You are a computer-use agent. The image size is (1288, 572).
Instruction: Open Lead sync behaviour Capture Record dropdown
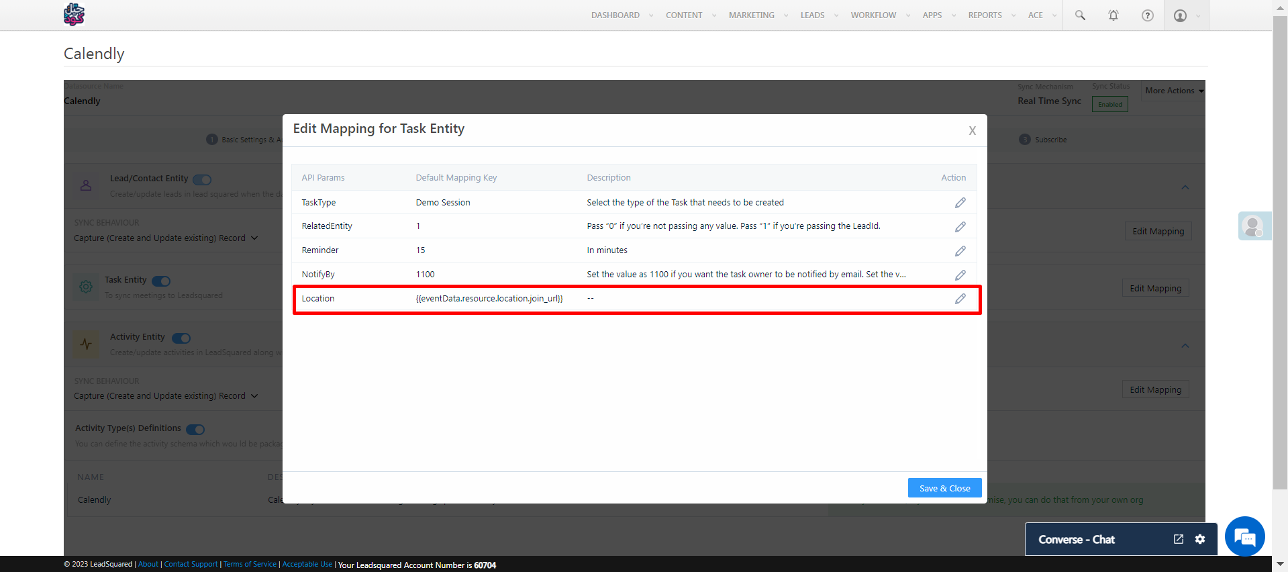tap(166, 238)
